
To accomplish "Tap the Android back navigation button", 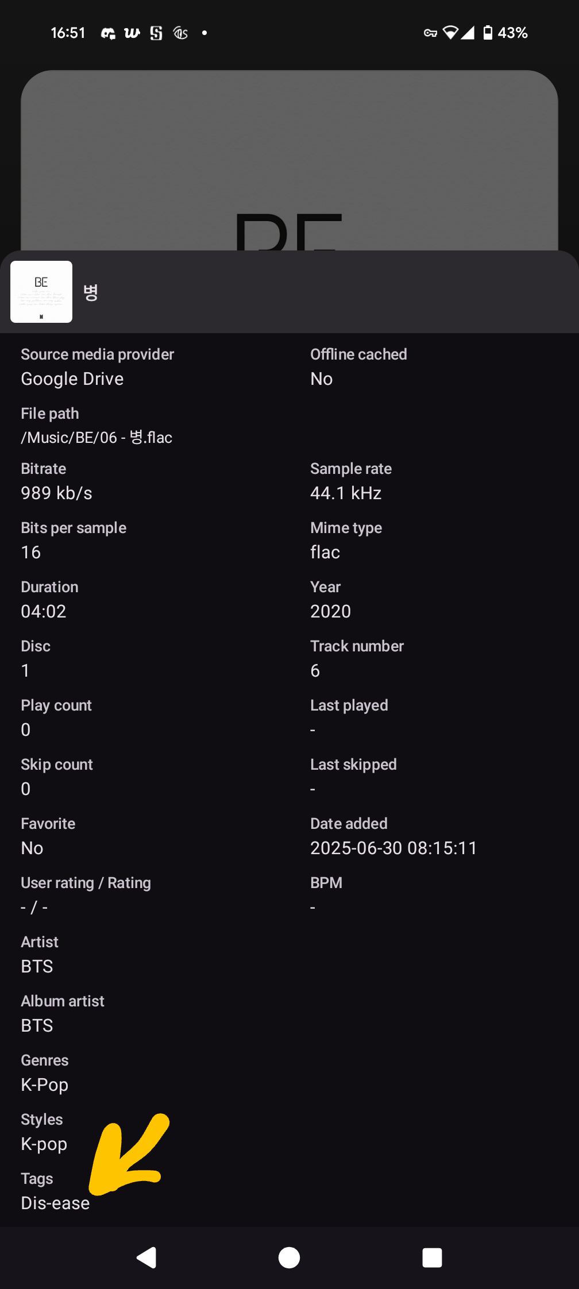I will [146, 1258].
